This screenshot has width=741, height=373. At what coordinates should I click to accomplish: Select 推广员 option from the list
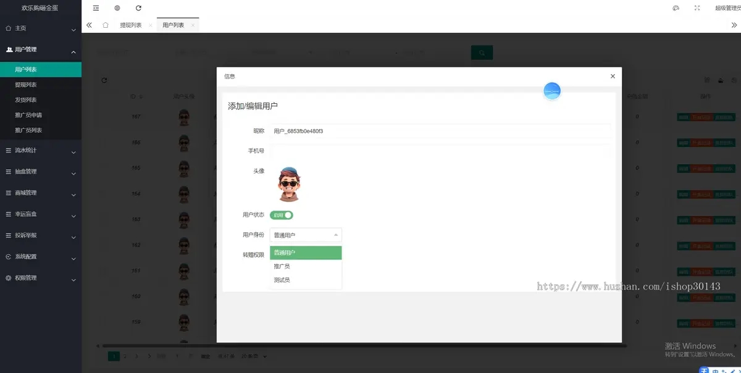(x=306, y=266)
